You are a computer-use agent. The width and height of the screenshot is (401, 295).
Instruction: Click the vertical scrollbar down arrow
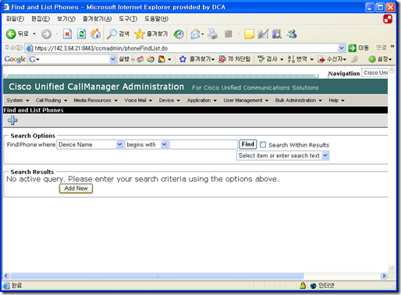[x=392, y=268]
